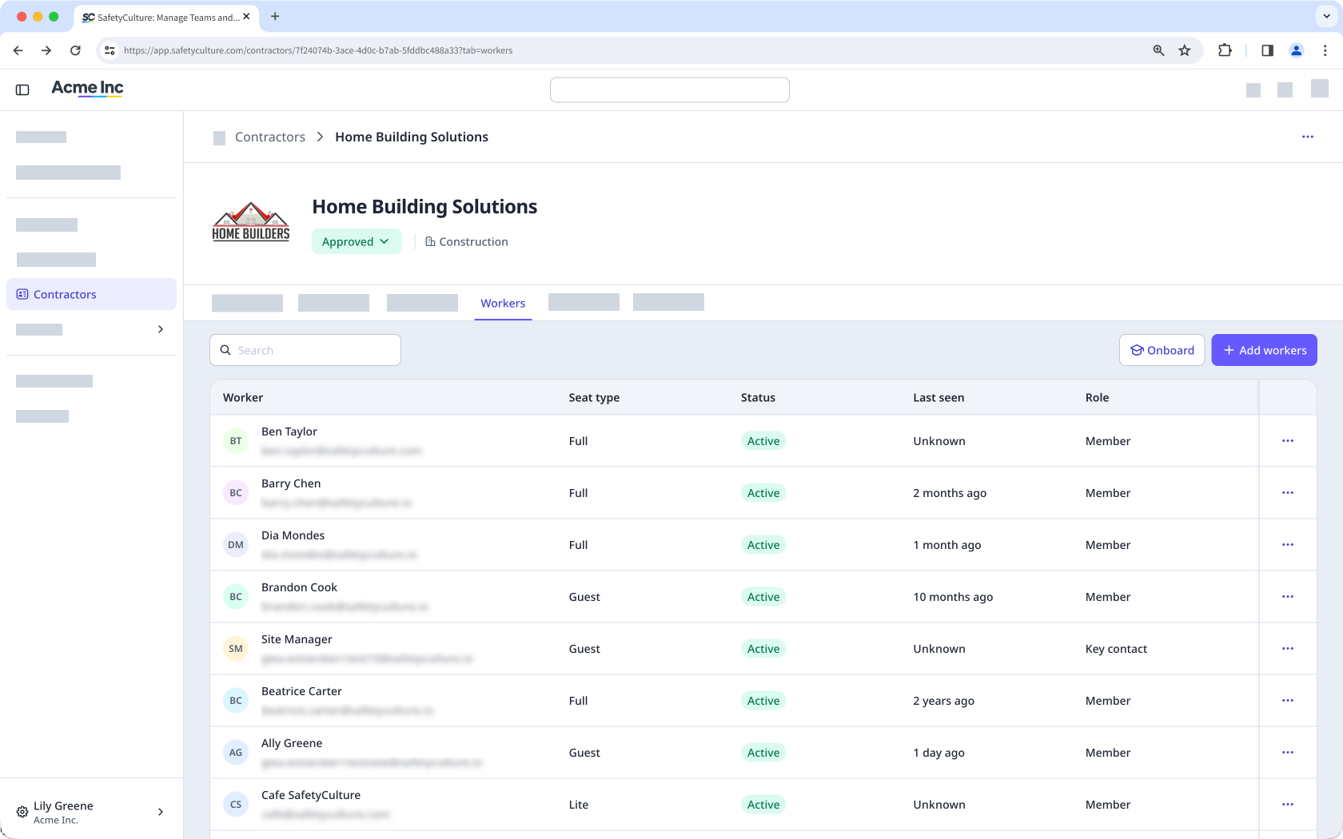Click Cafe SafetyCulture's CS avatar
This screenshot has height=839, width=1343.
236,805
